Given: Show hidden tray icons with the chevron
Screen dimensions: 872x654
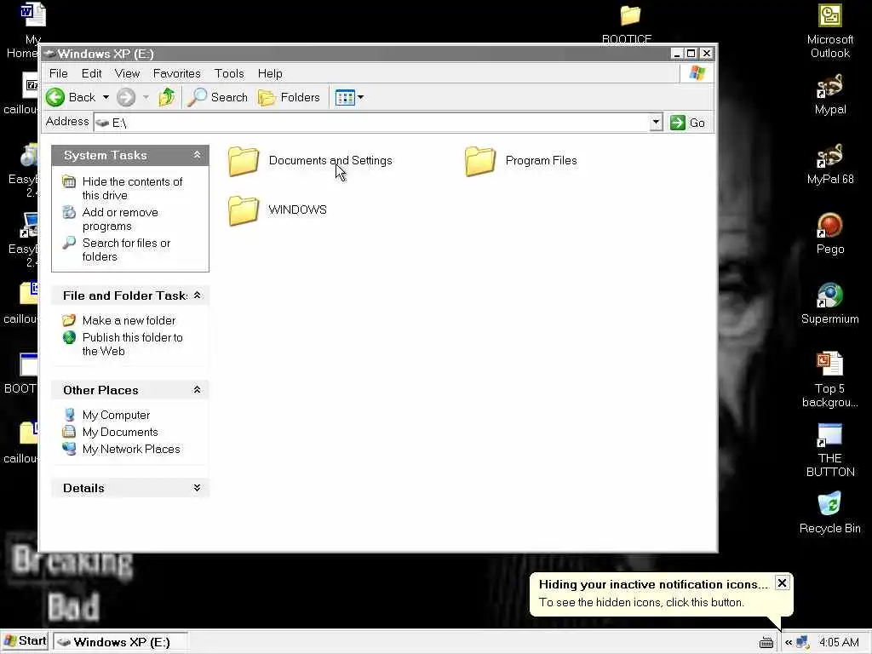Looking at the screenshot, I should 788,642.
